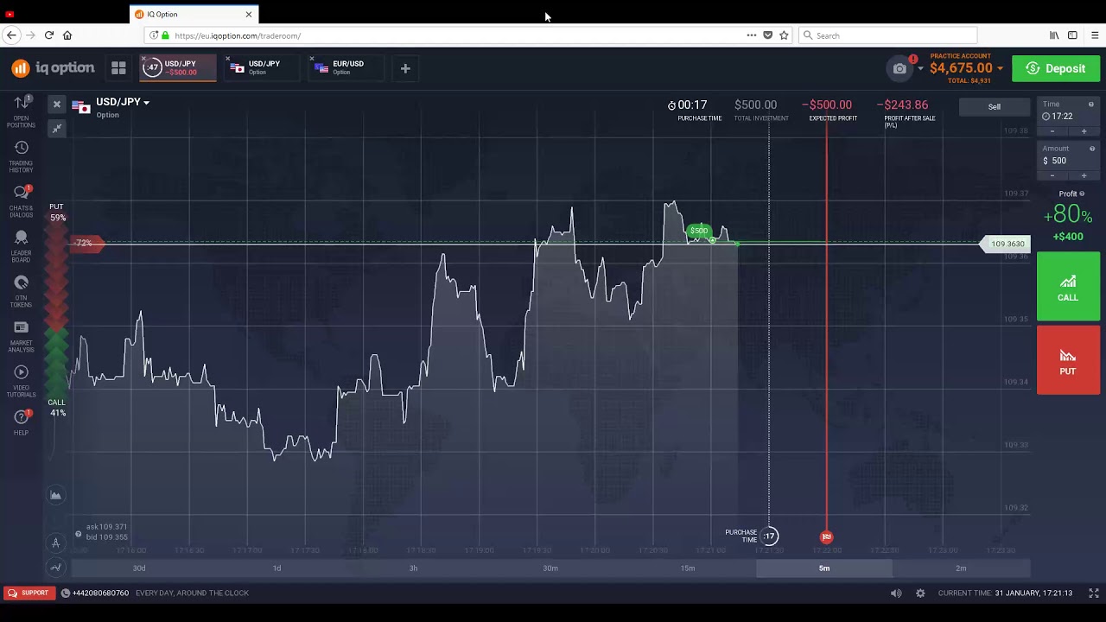Open Video Tutorials section

coord(21,381)
